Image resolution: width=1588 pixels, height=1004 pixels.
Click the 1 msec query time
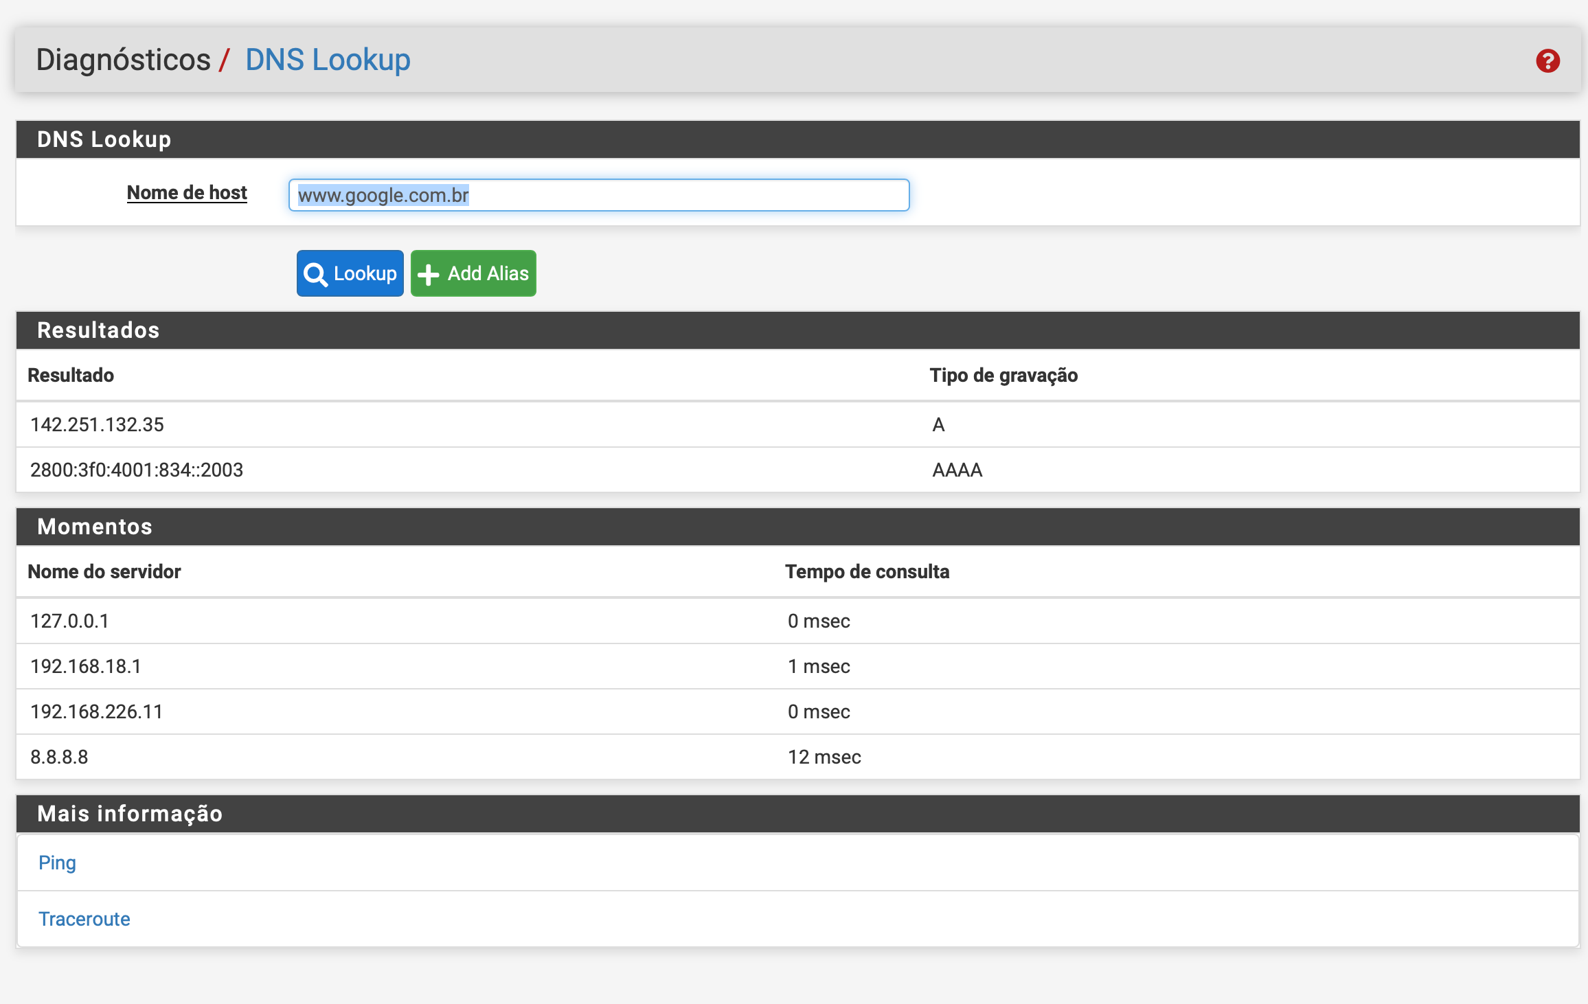point(819,666)
